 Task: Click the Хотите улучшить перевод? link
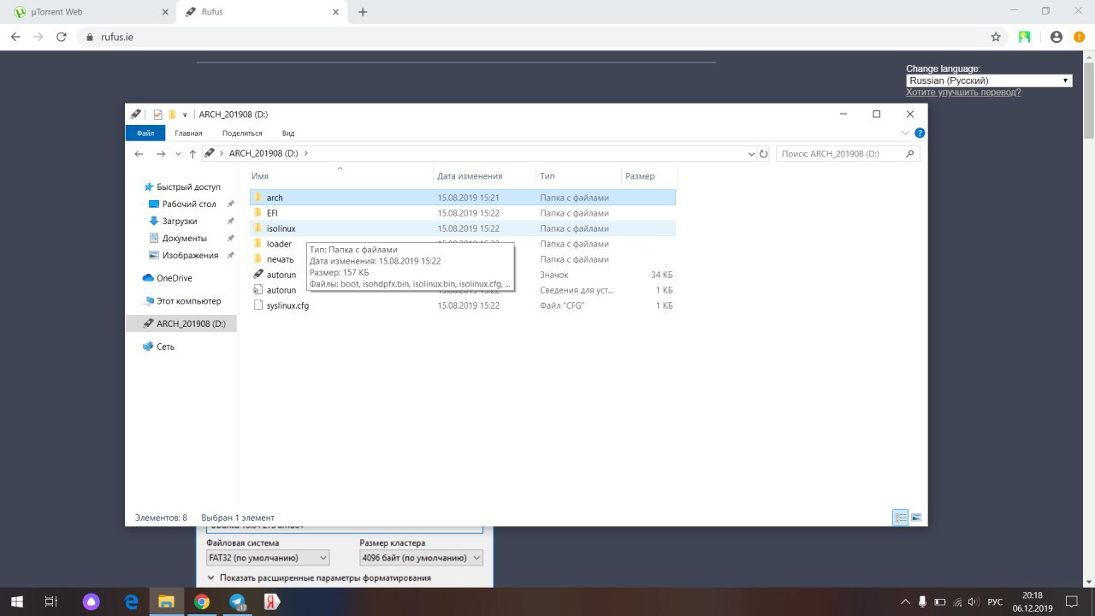click(x=963, y=92)
